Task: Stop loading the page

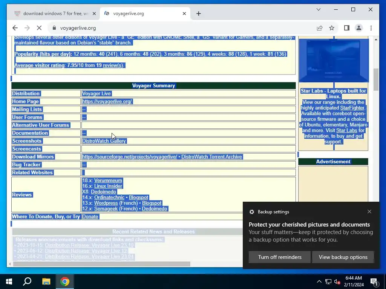Action: [39, 28]
